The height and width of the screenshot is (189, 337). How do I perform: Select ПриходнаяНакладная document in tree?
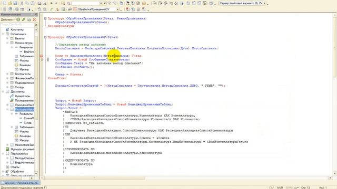click(x=25, y=105)
